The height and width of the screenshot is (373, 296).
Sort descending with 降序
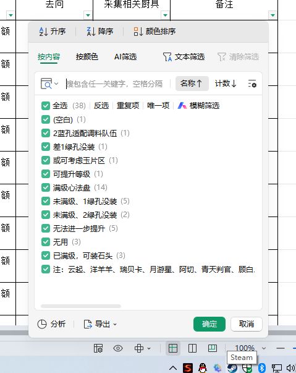point(99,31)
